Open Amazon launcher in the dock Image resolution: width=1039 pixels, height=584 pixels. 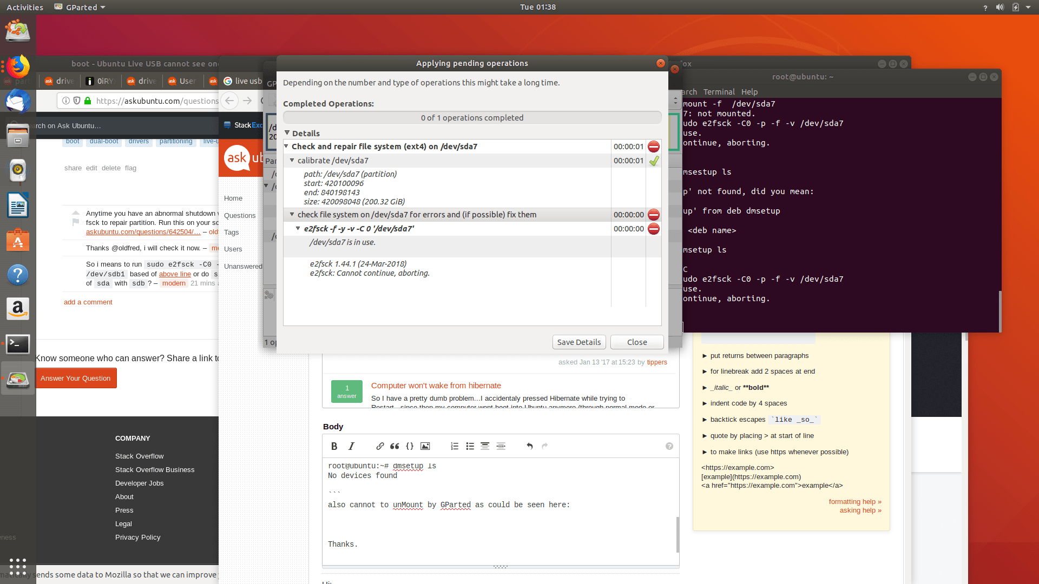pos(18,309)
